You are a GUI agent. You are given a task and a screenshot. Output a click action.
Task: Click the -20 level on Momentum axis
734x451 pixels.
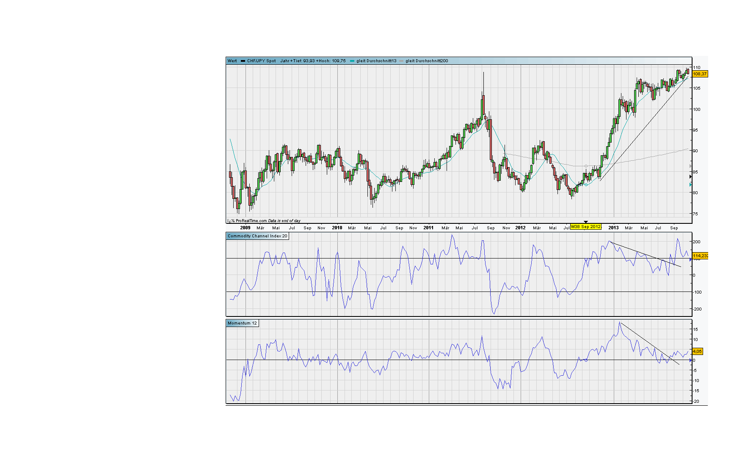(696, 401)
